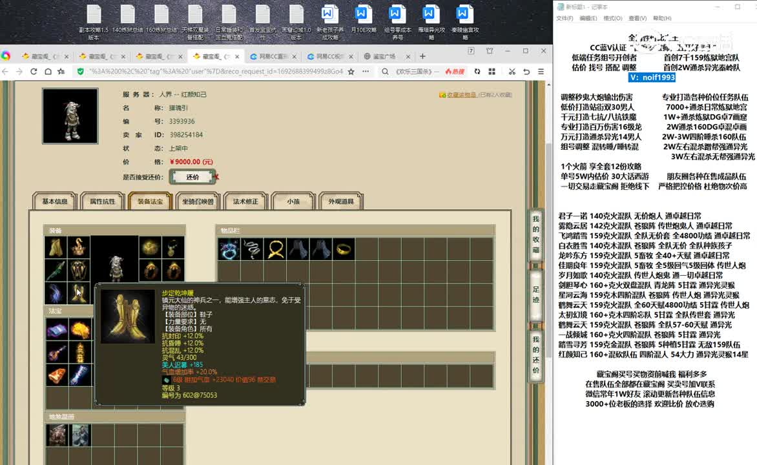
Task: Switch to the 小孩 tab
Action: point(293,201)
